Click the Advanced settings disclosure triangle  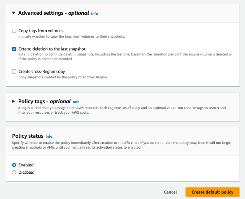coord(14,13)
